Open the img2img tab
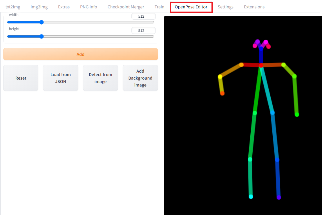 pyautogui.click(x=39, y=7)
